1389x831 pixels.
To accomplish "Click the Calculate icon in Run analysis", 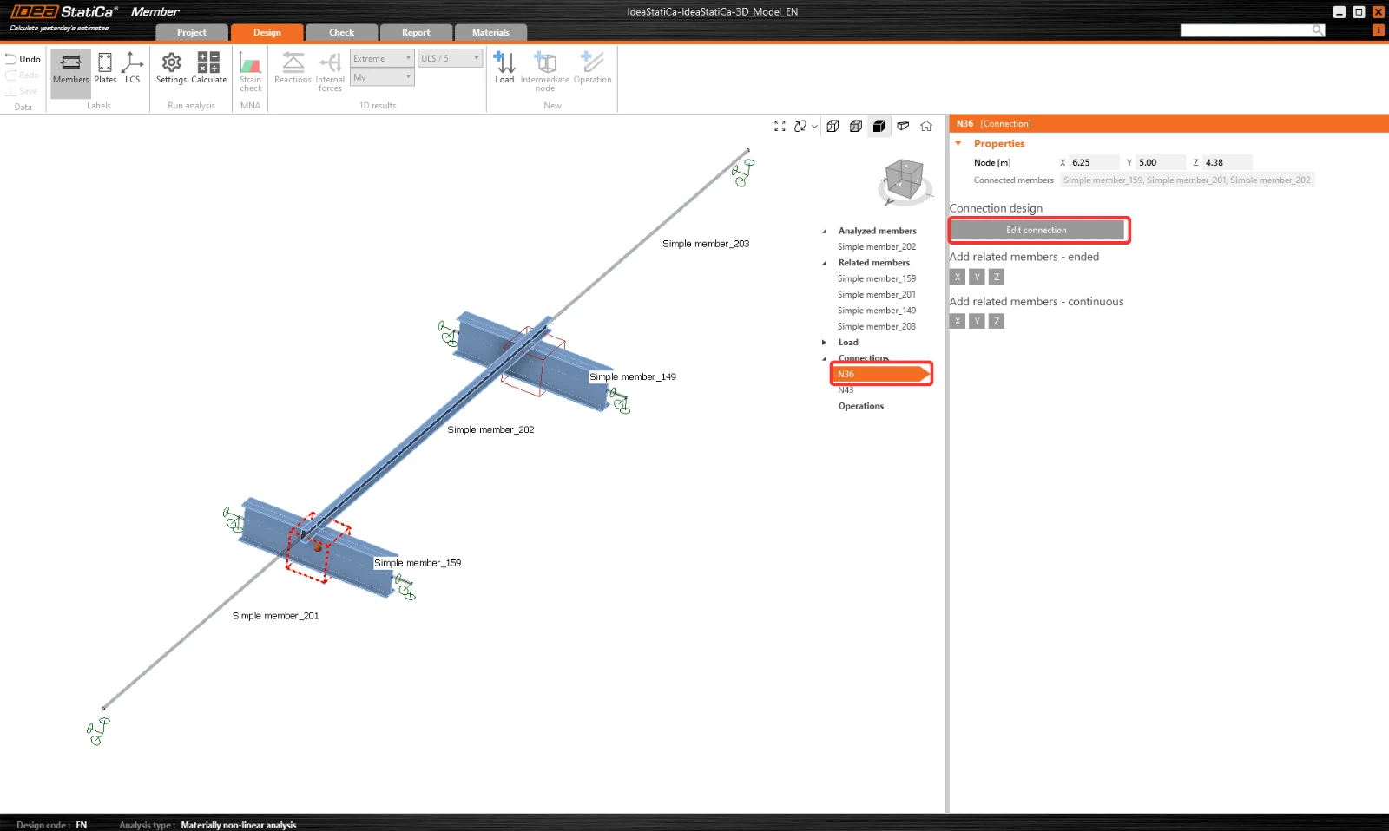I will (208, 68).
